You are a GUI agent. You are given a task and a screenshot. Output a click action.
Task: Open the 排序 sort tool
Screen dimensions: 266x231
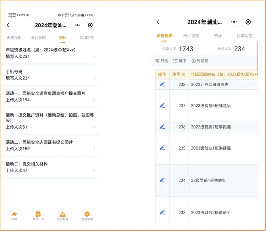point(179,61)
